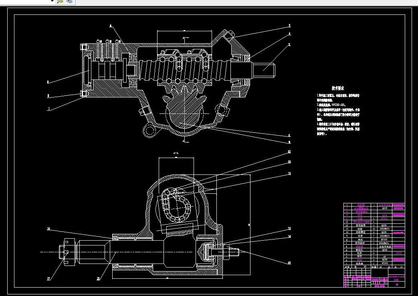The image size is (418, 296).
Task: Expand the layer combo box dropdown arrow
Action: (52, 1)
